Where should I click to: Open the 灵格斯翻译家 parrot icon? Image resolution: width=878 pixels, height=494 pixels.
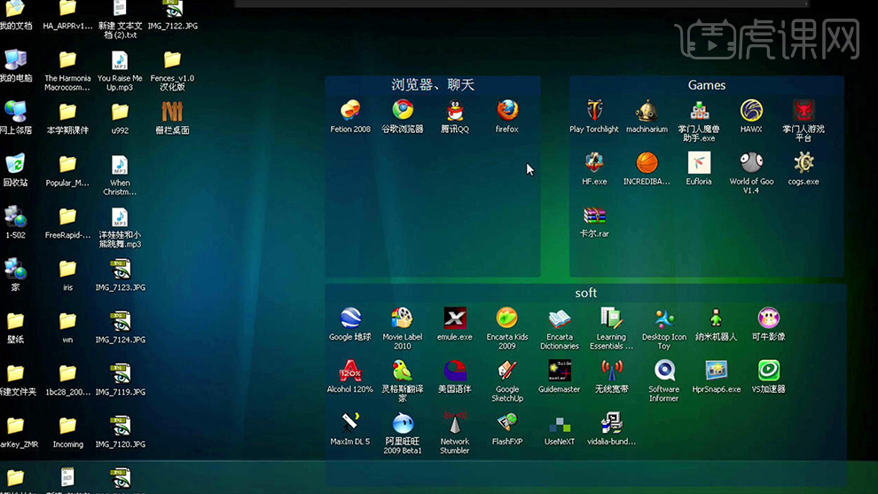coord(403,371)
